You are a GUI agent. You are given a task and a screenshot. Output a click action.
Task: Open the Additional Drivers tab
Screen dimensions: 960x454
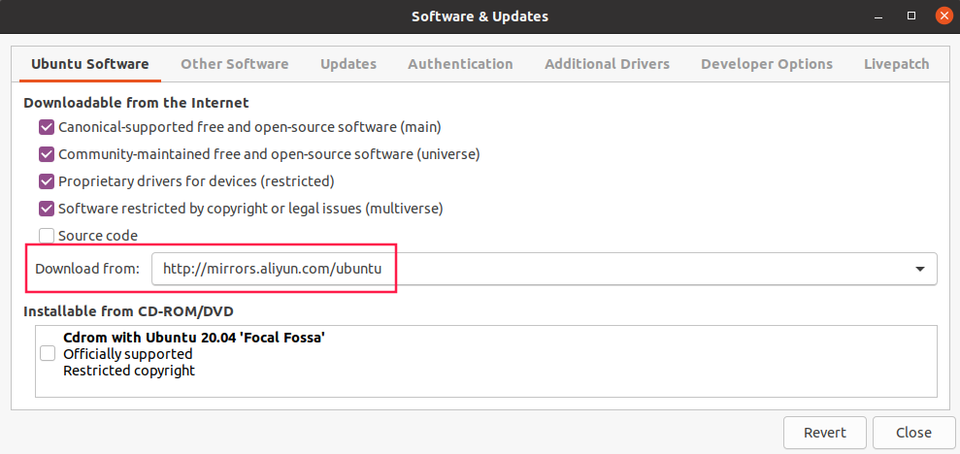(x=607, y=64)
